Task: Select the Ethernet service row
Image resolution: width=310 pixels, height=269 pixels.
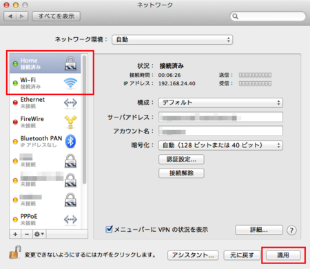Action: 45,103
